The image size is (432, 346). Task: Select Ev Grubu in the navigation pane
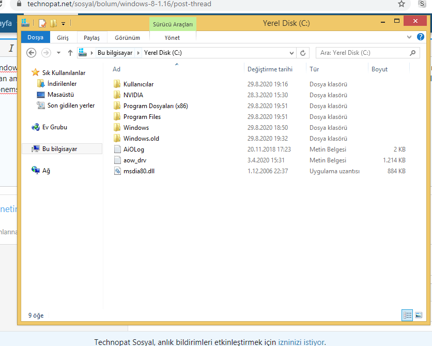[55, 127]
